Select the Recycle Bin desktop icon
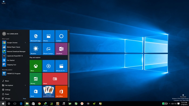The image size is (189, 106). (x=183, y=96)
